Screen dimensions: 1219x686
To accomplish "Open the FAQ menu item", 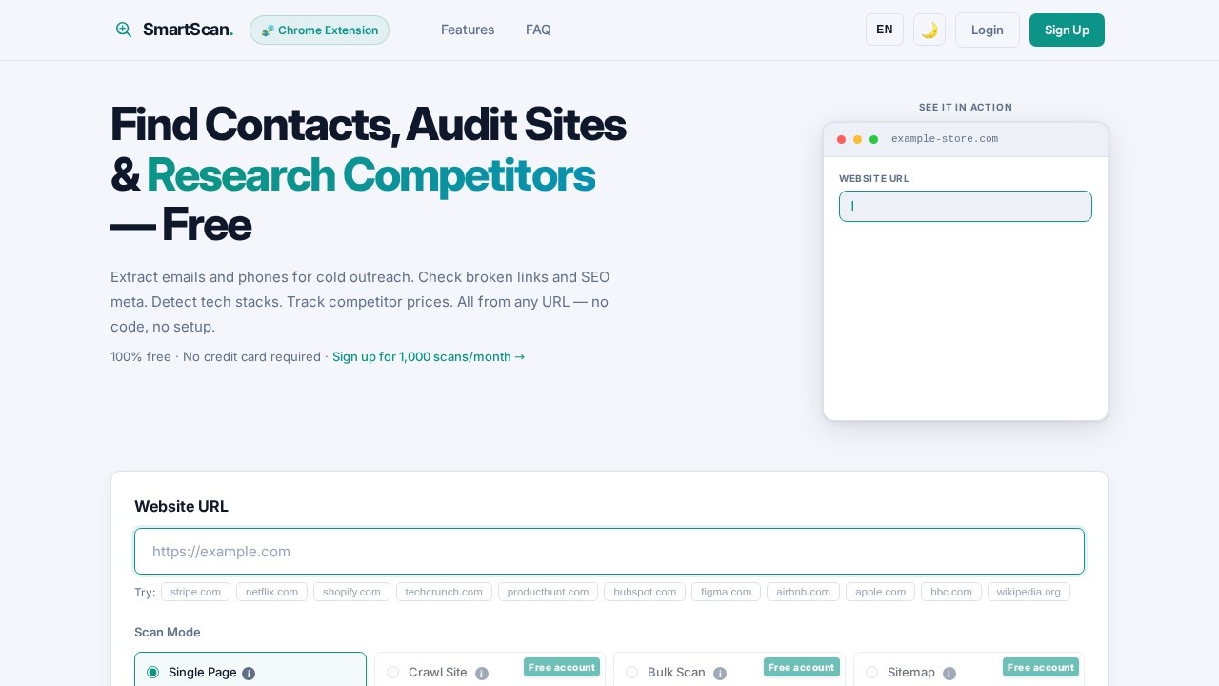I will 538,30.
